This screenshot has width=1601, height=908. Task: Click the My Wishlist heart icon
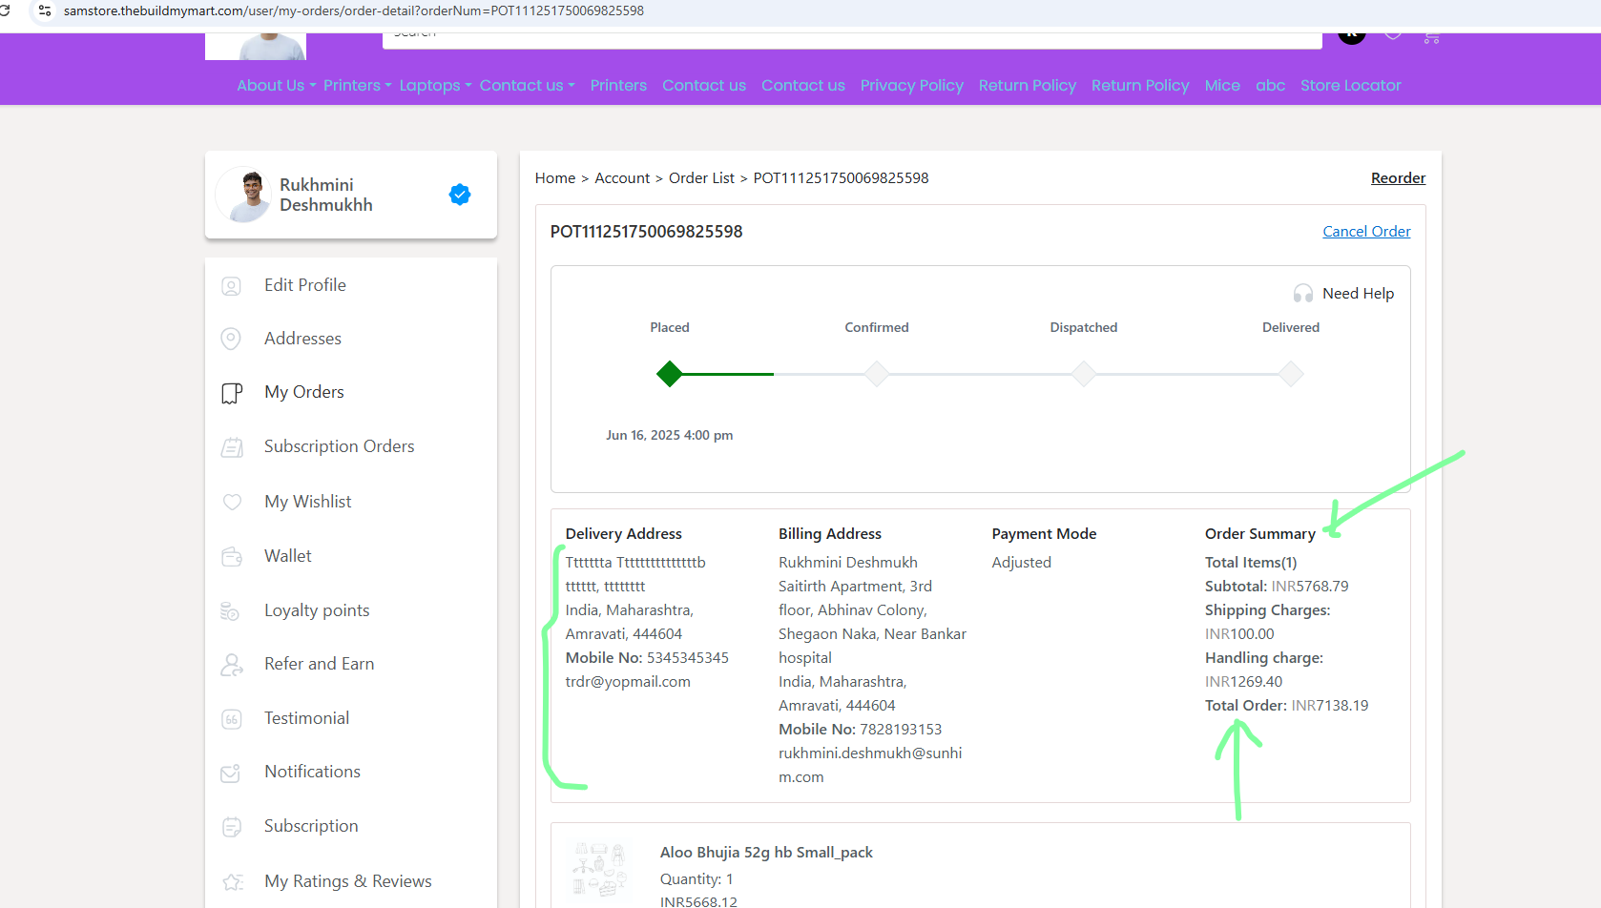click(232, 502)
